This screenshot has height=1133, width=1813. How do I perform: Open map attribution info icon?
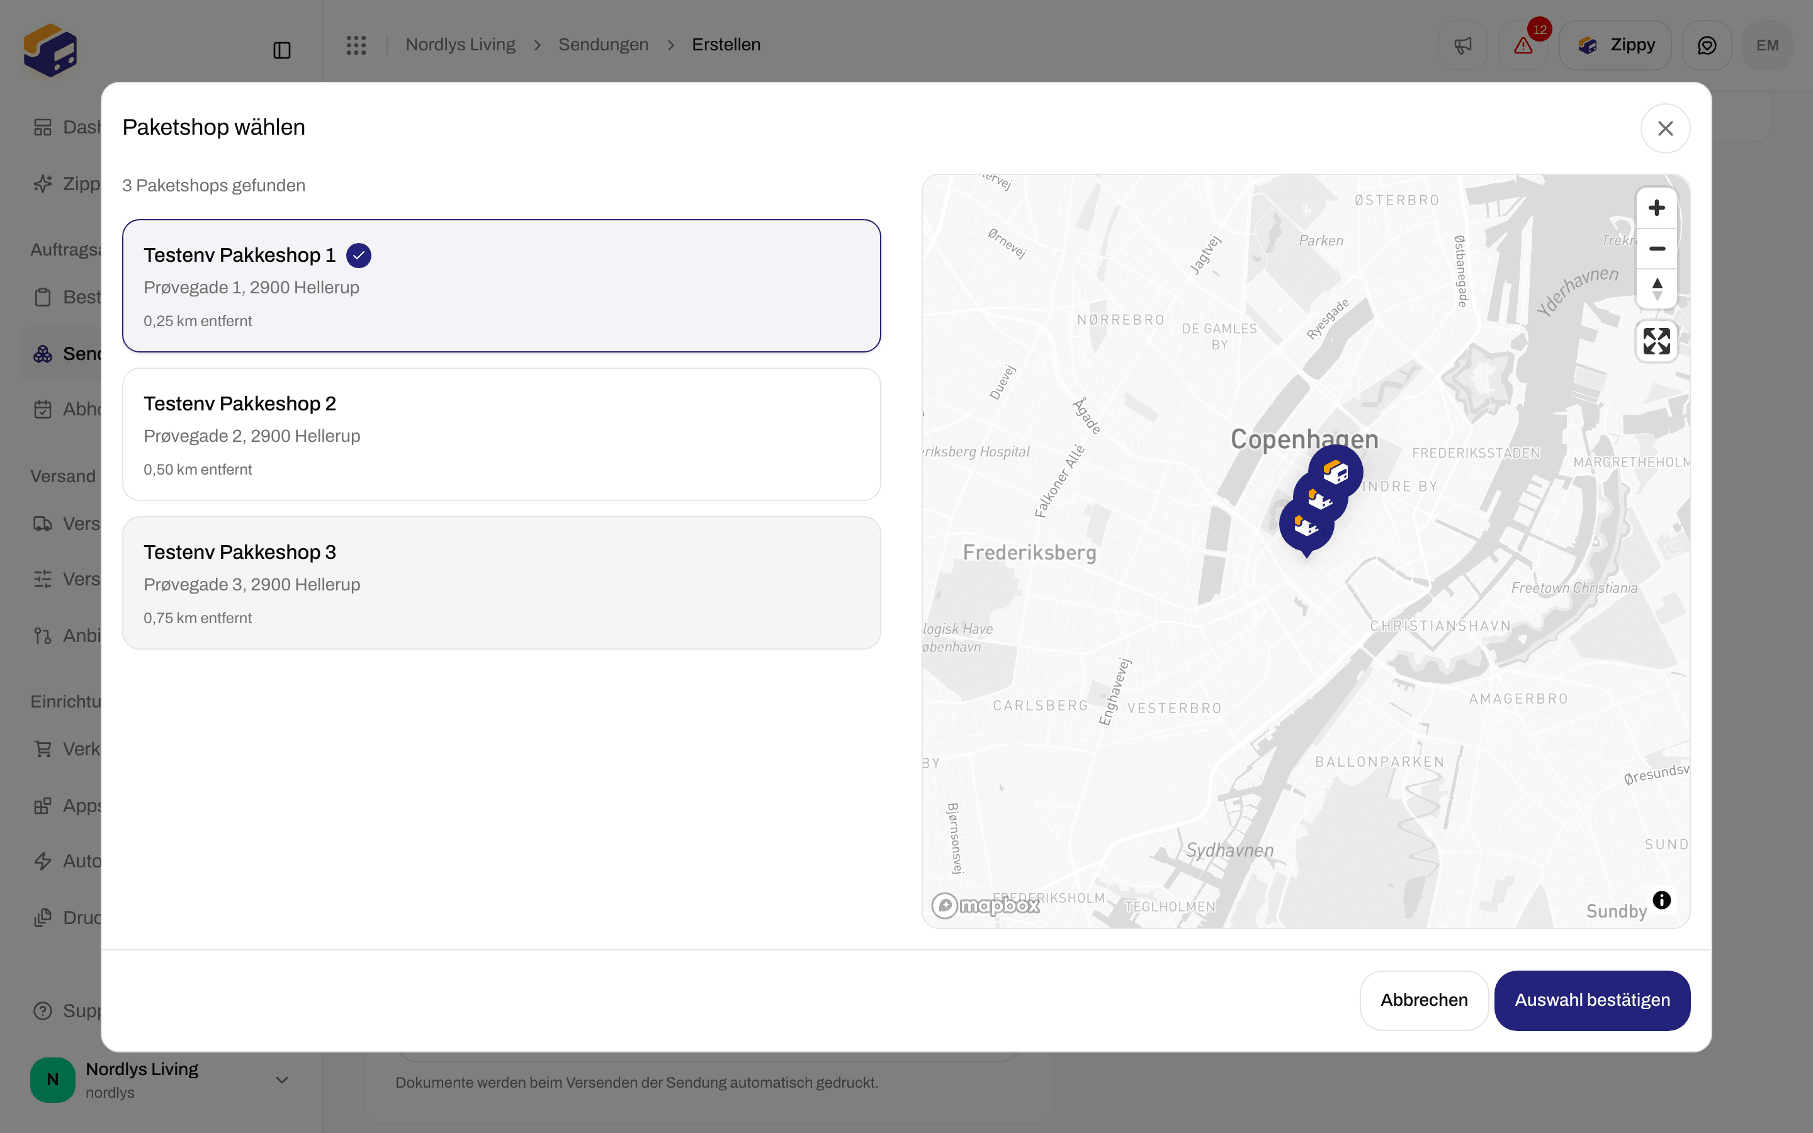[x=1662, y=900]
